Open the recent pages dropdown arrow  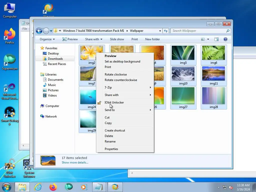pyautogui.click(x=51, y=31)
